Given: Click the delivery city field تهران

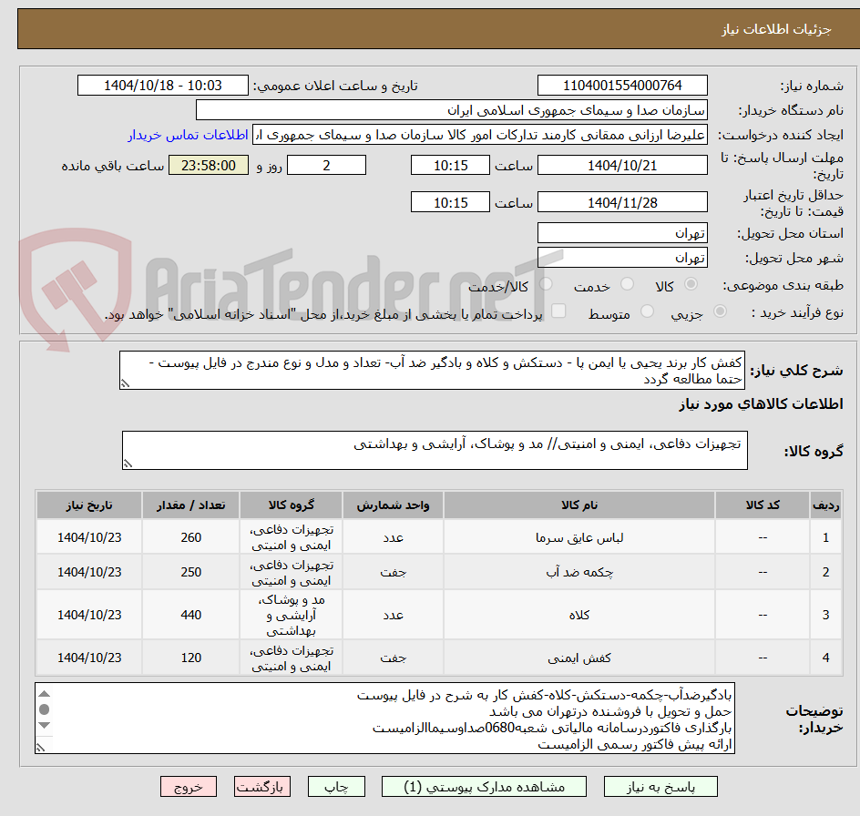Looking at the screenshot, I should 622,257.
